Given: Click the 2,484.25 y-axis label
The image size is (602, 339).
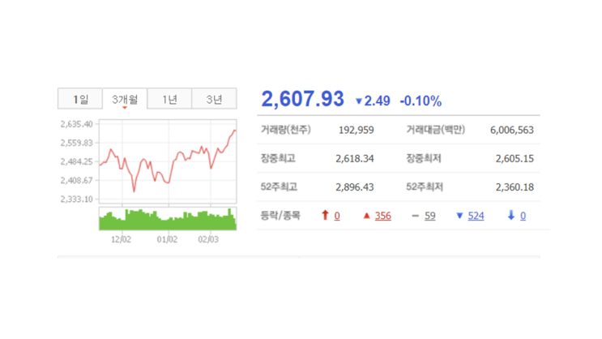Looking at the screenshot, I should point(76,162).
